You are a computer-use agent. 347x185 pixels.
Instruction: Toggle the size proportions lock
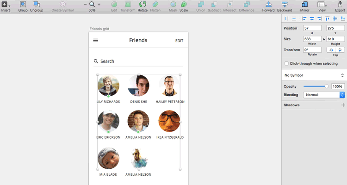click(324, 39)
